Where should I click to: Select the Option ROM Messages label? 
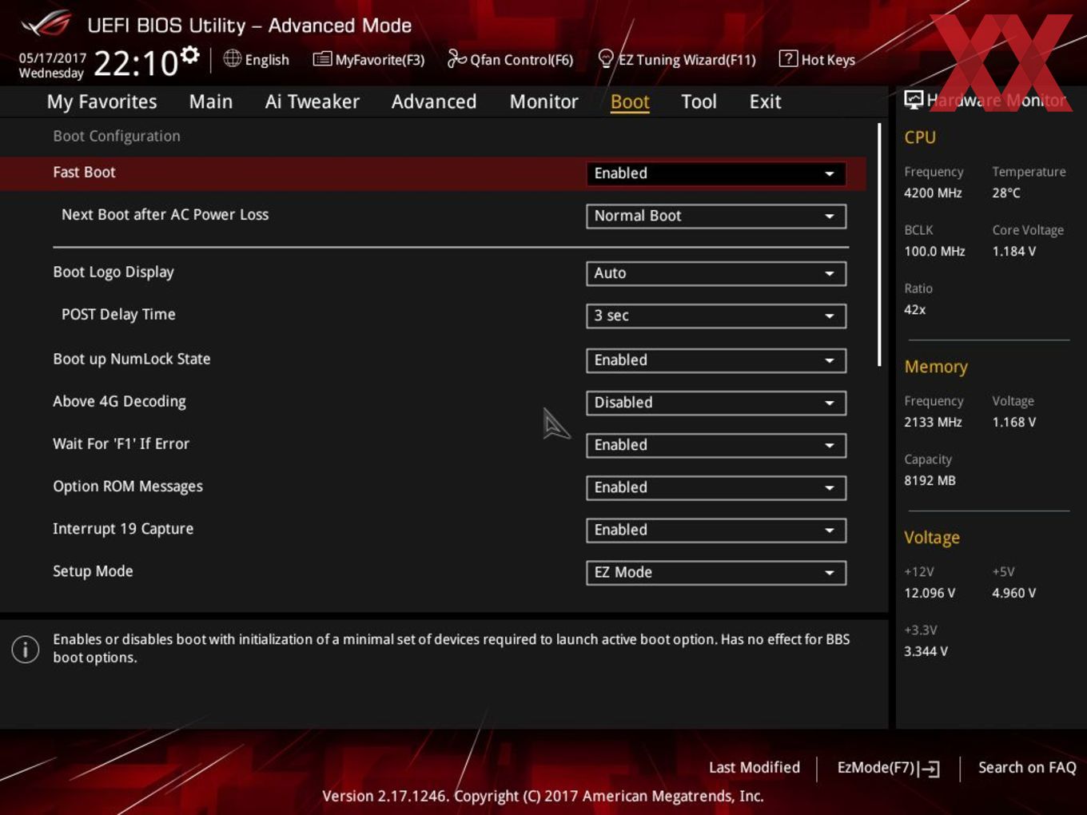coord(128,486)
